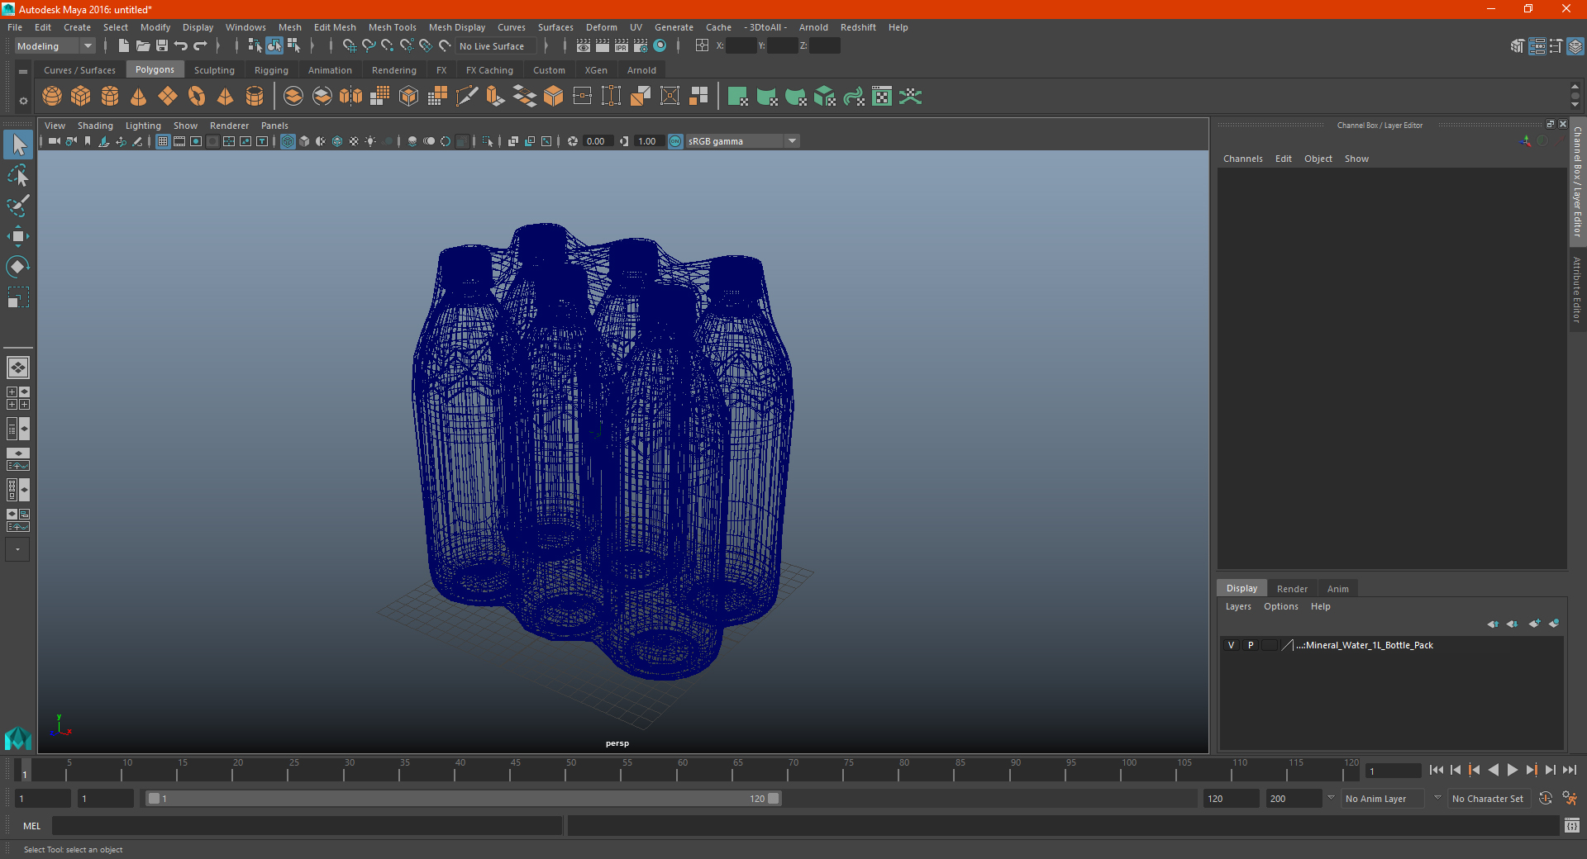1587x859 pixels.
Task: Activate the Scale tool in the toolbox
Action: pos(18,297)
